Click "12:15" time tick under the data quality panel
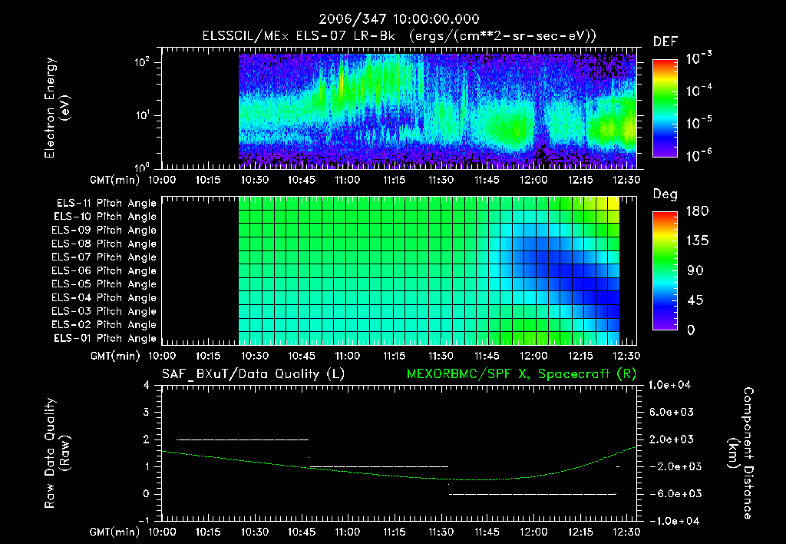This screenshot has height=544, width=786. point(580,532)
